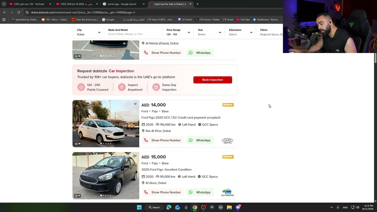Click the Make And Model search field
The width and height of the screenshot is (377, 212).
(133, 32)
